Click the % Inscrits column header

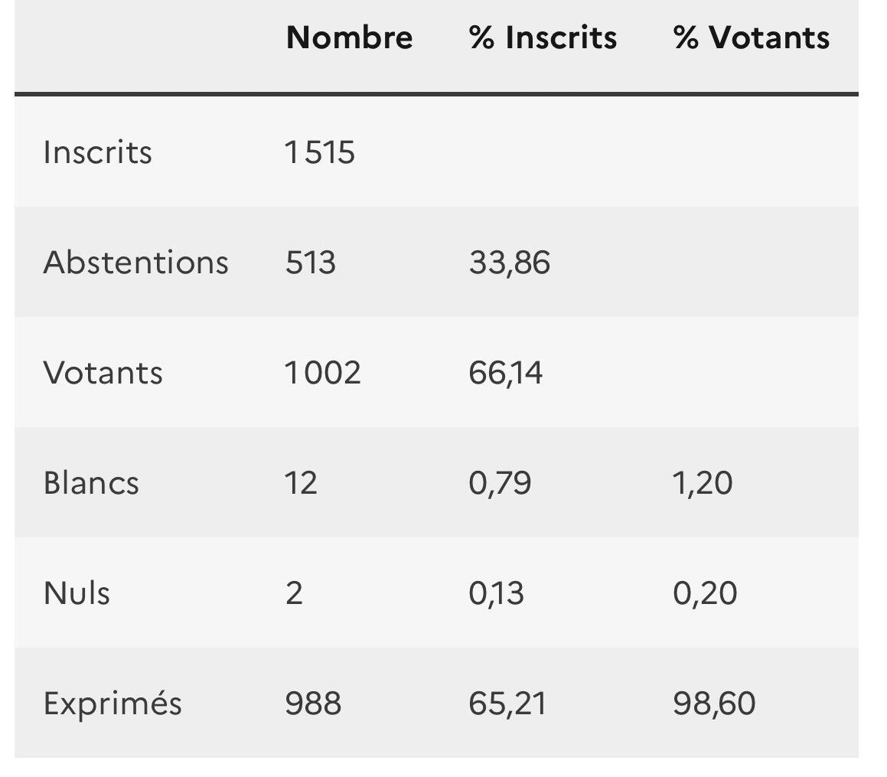point(543,38)
